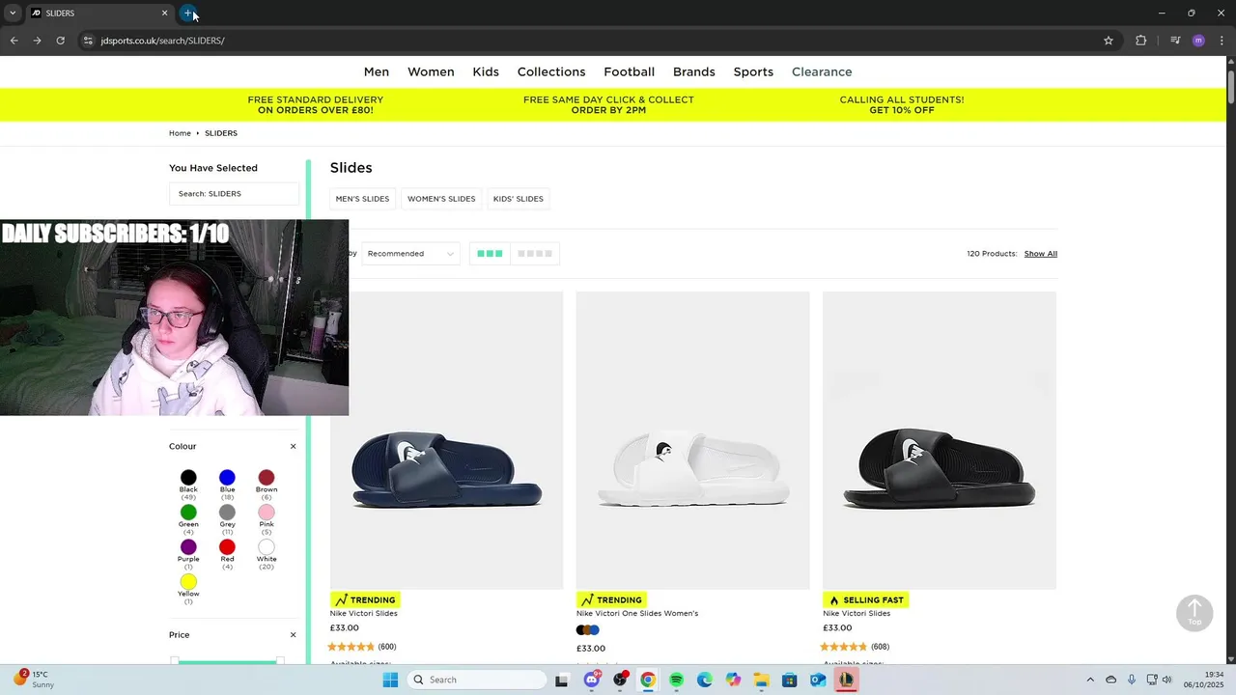Open the volume speaker tray icon
1236x695 pixels.
[x=1166, y=680]
